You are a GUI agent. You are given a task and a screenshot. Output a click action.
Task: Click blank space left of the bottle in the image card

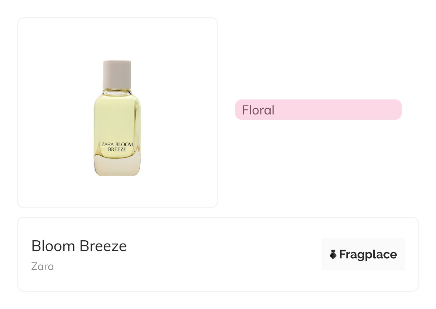click(x=54, y=118)
